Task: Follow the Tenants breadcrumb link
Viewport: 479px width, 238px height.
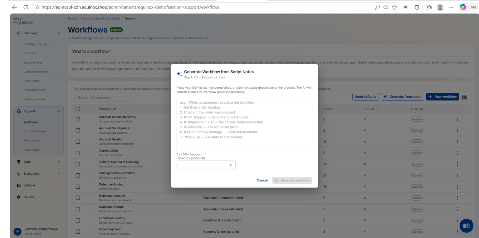Action: pos(73,18)
